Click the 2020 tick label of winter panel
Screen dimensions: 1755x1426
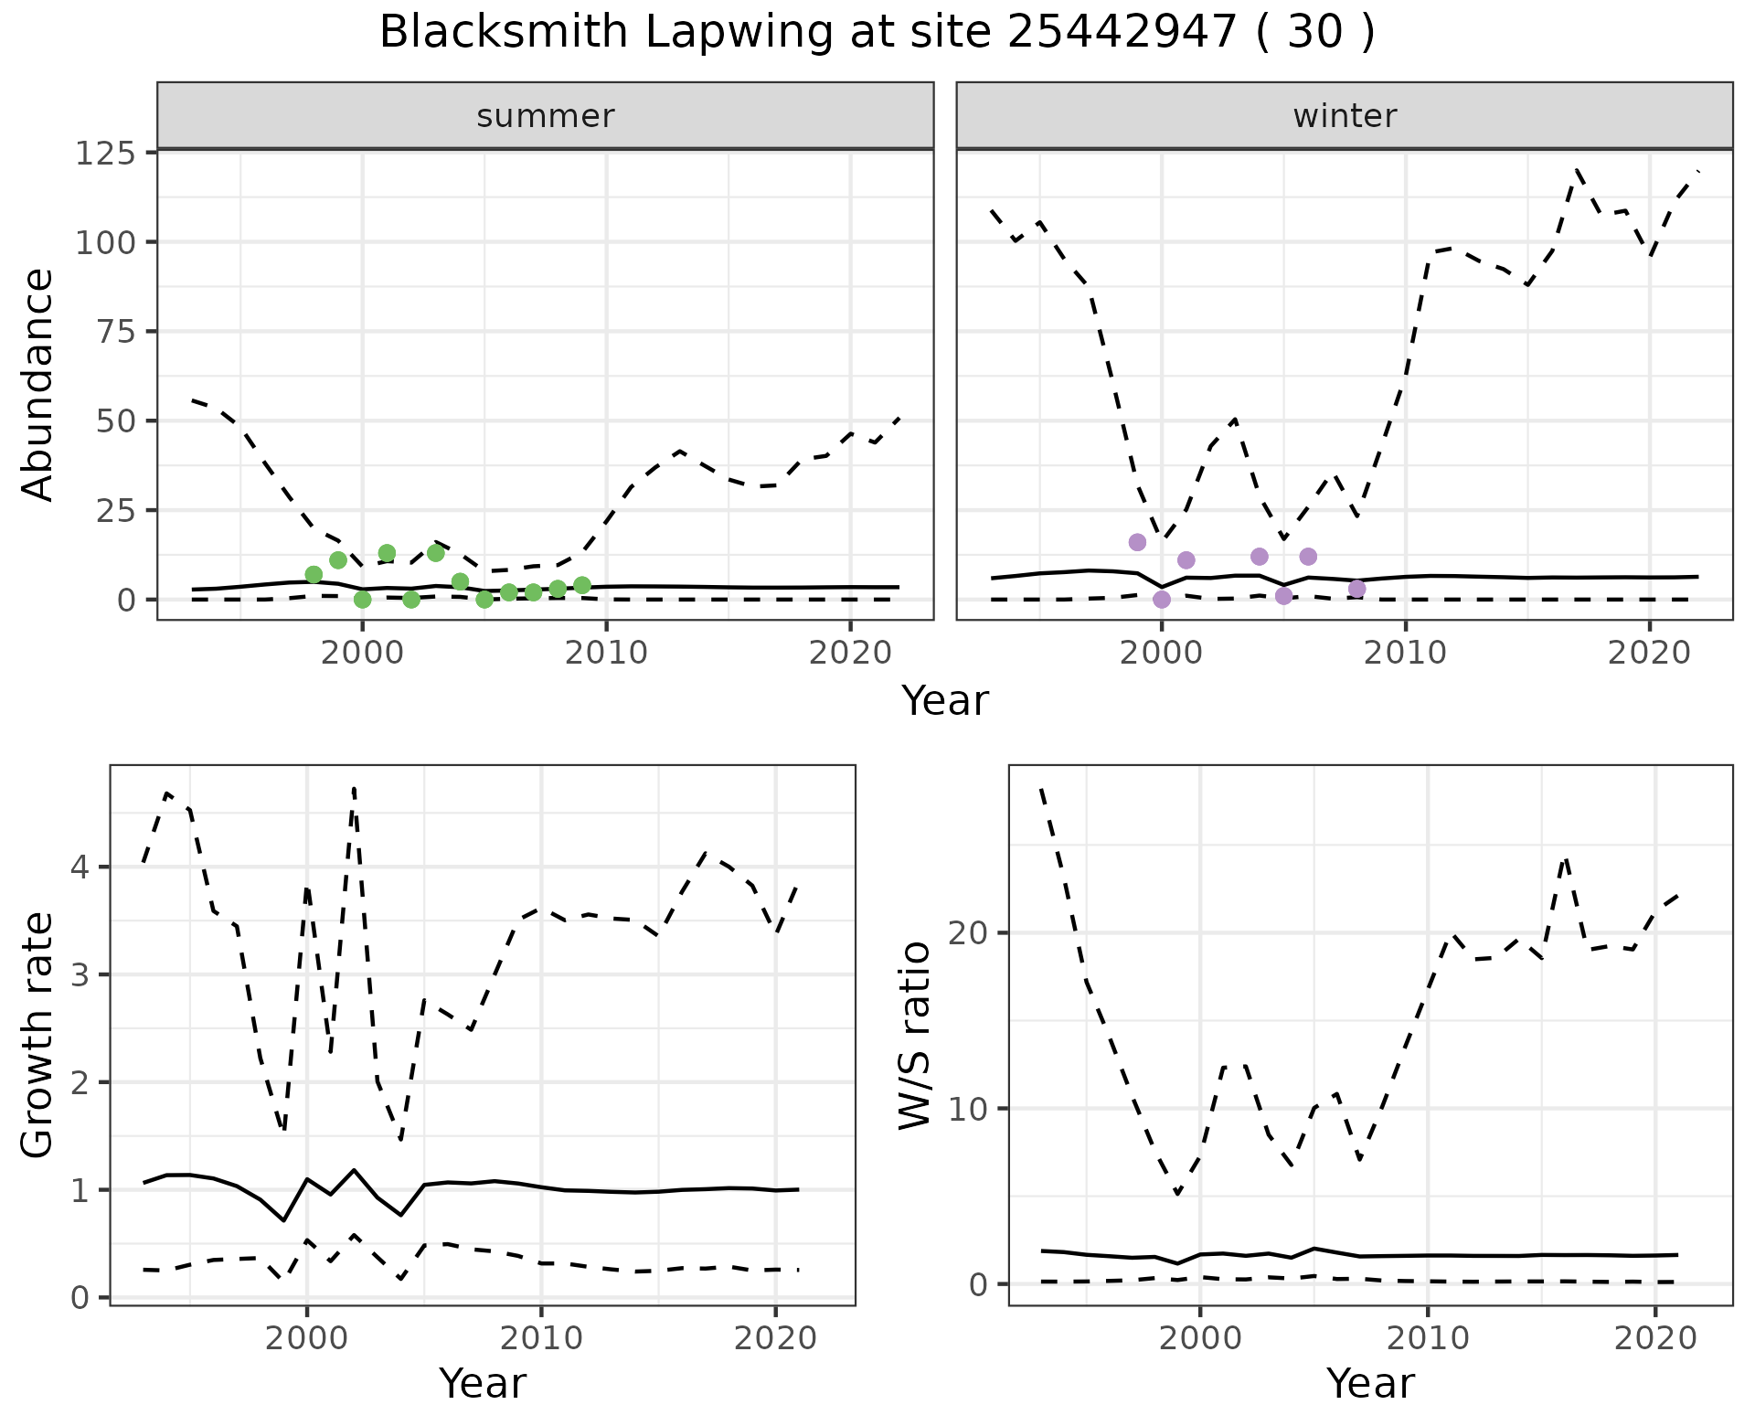[x=1648, y=653]
